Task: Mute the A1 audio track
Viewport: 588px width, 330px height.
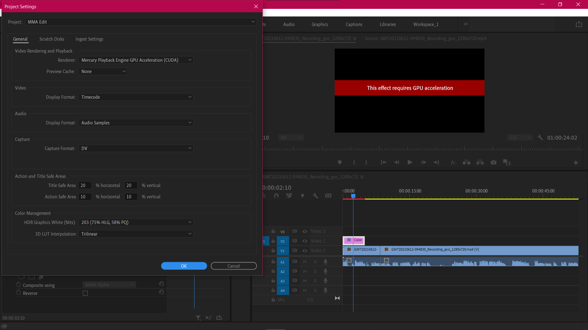Action: tap(305, 262)
